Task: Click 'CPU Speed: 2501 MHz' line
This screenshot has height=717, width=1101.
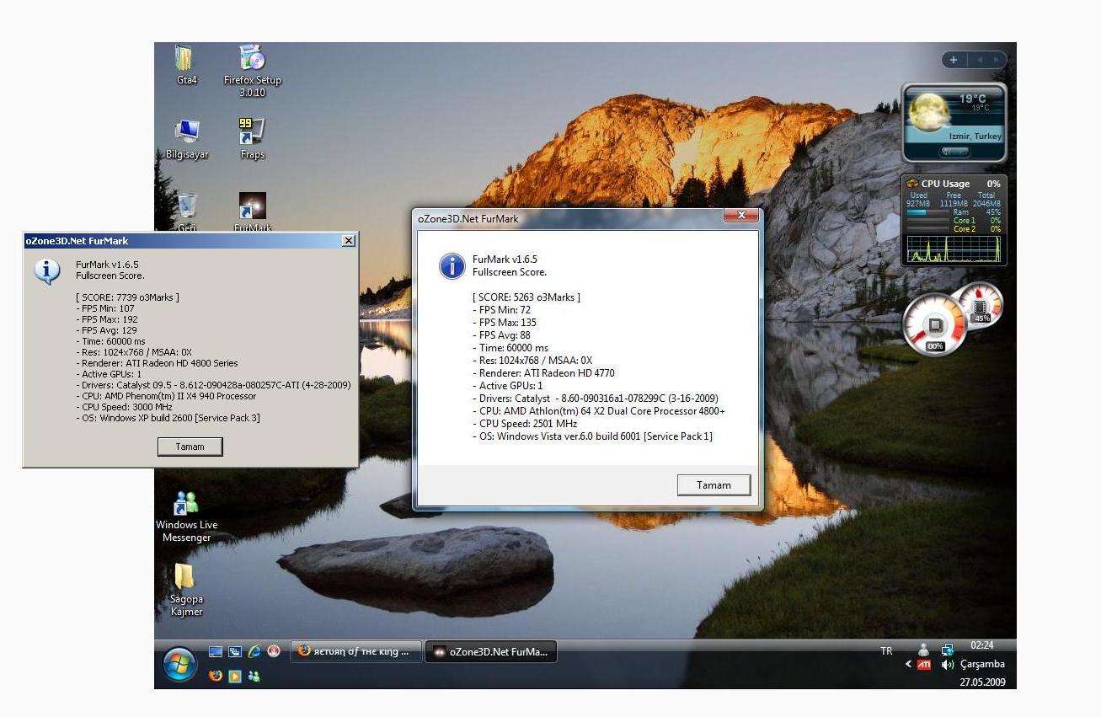Action: pos(525,424)
